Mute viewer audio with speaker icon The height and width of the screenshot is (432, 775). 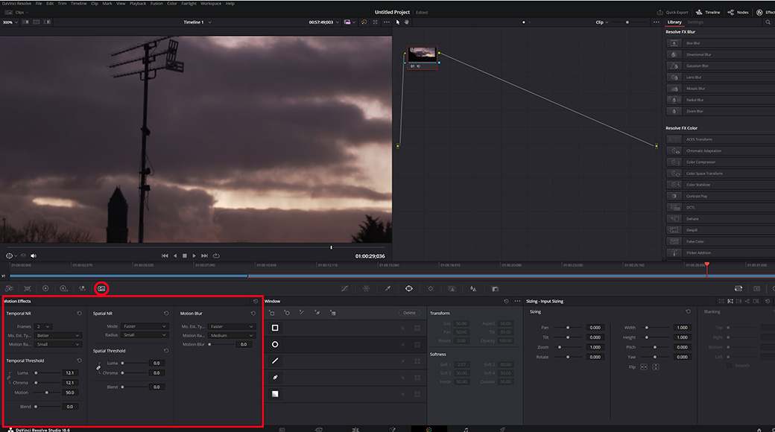pyautogui.click(x=34, y=256)
